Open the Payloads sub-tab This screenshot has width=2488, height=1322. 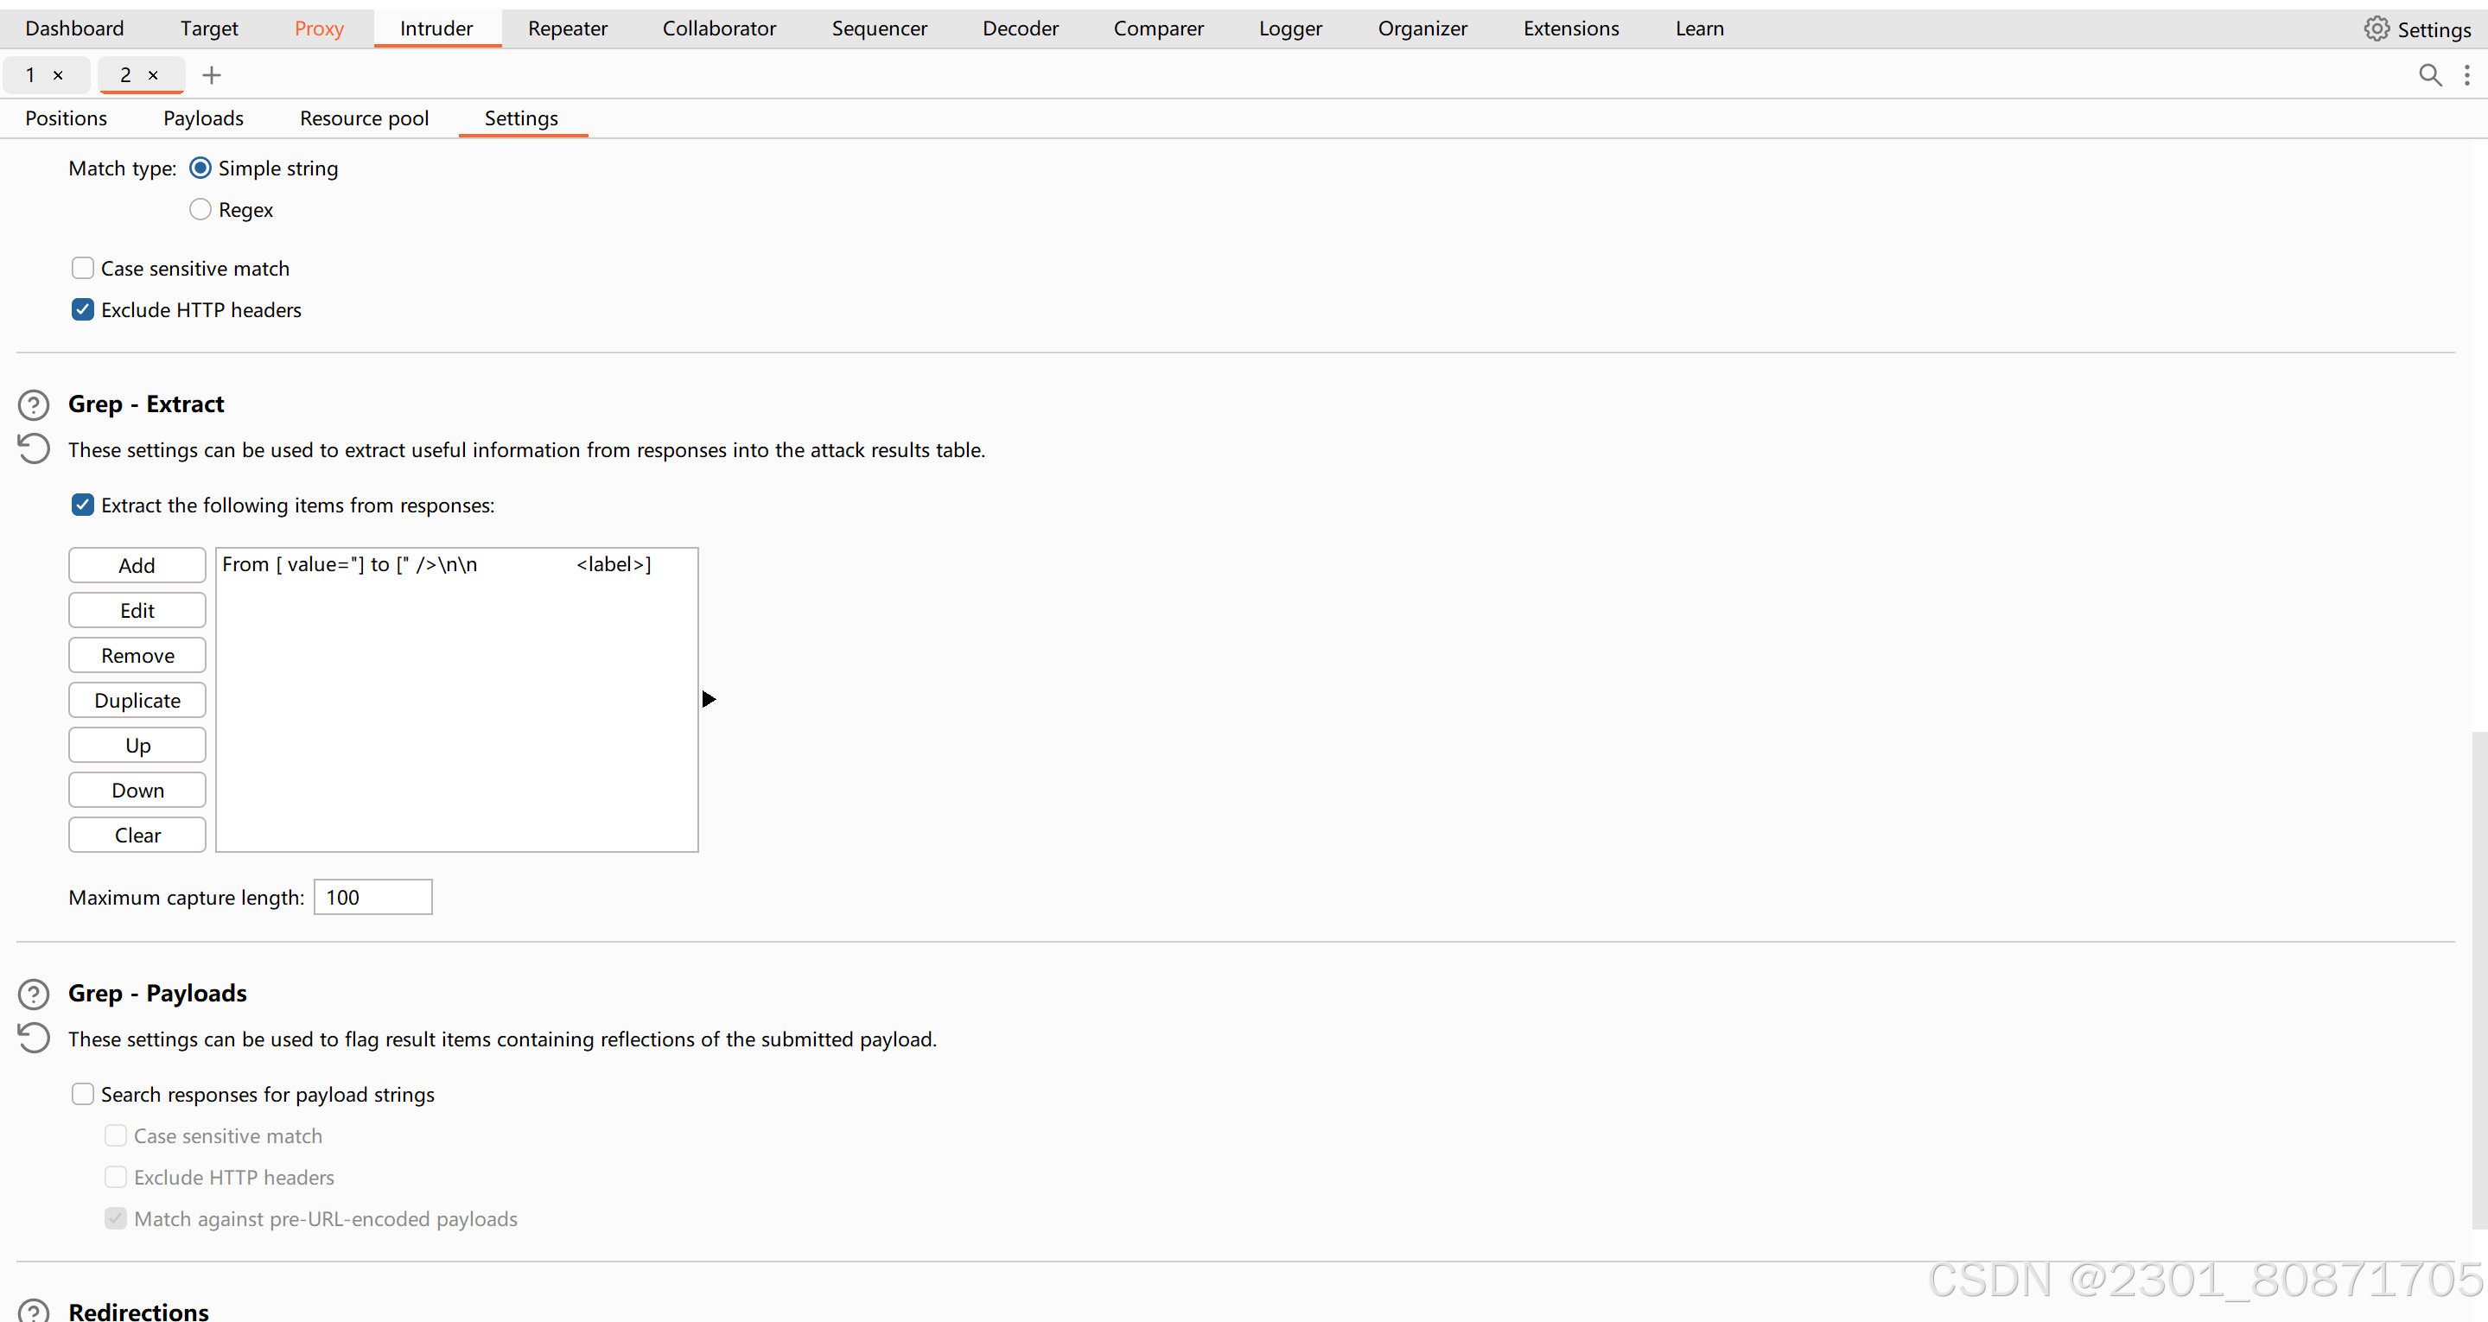[x=203, y=118]
